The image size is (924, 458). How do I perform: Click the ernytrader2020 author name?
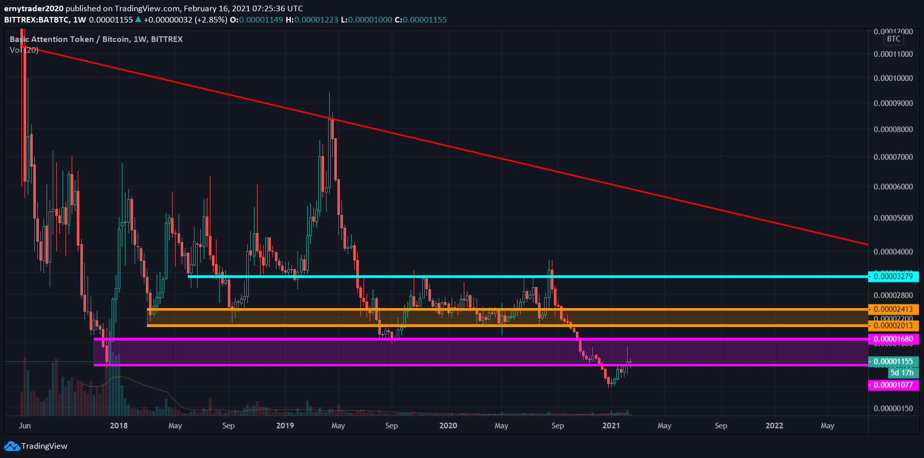tap(34, 8)
